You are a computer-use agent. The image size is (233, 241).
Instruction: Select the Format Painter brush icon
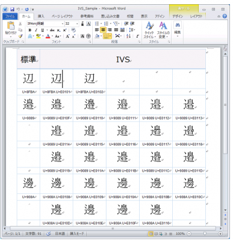pos(20,36)
